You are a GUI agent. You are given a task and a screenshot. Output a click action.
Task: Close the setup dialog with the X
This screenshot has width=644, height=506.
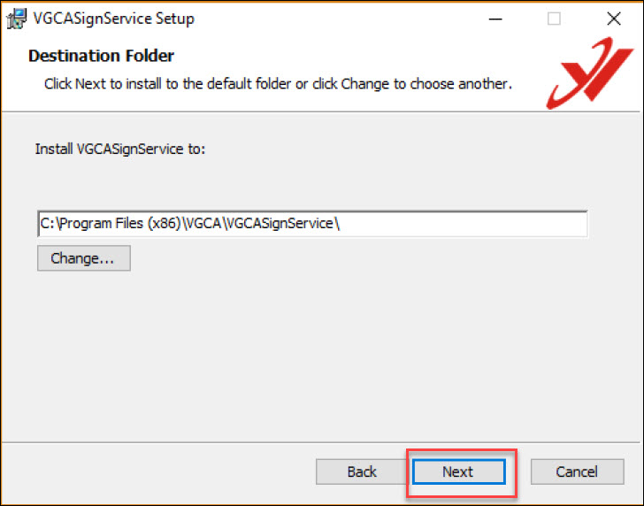tap(614, 19)
